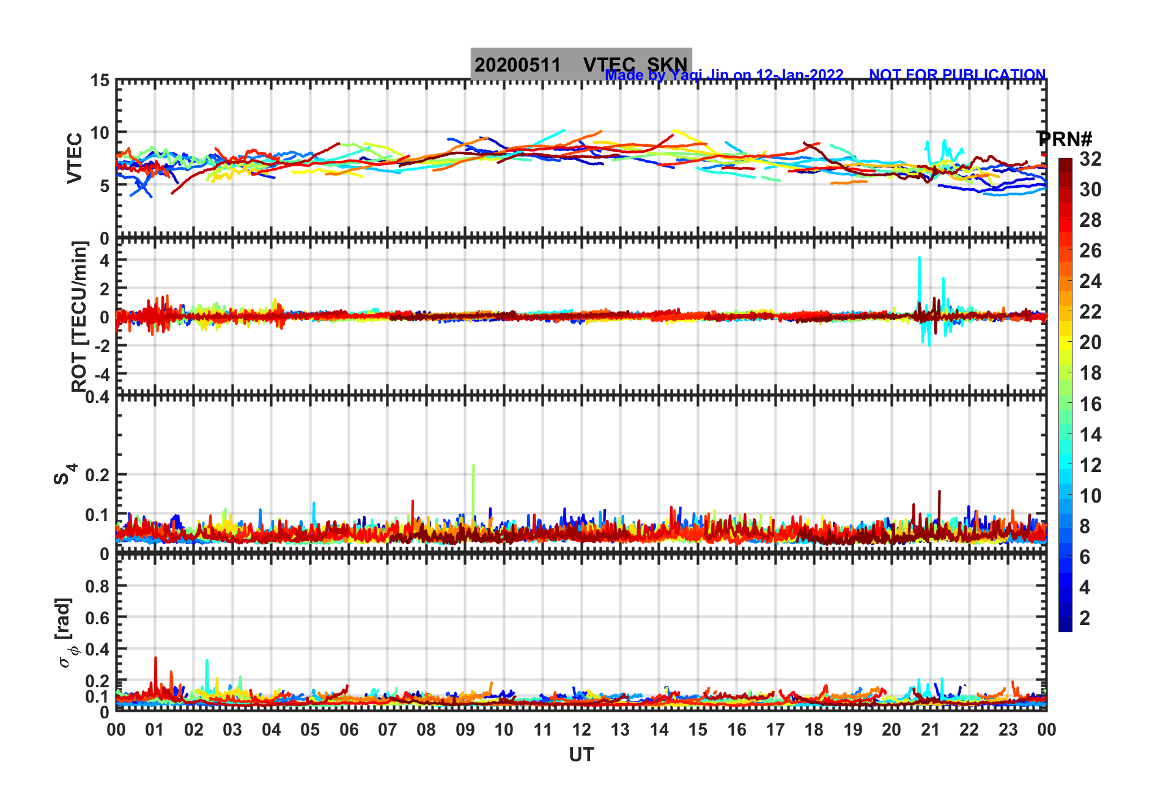
Task: Click the UT axis tick label '15'
Action: pyautogui.click(x=698, y=729)
